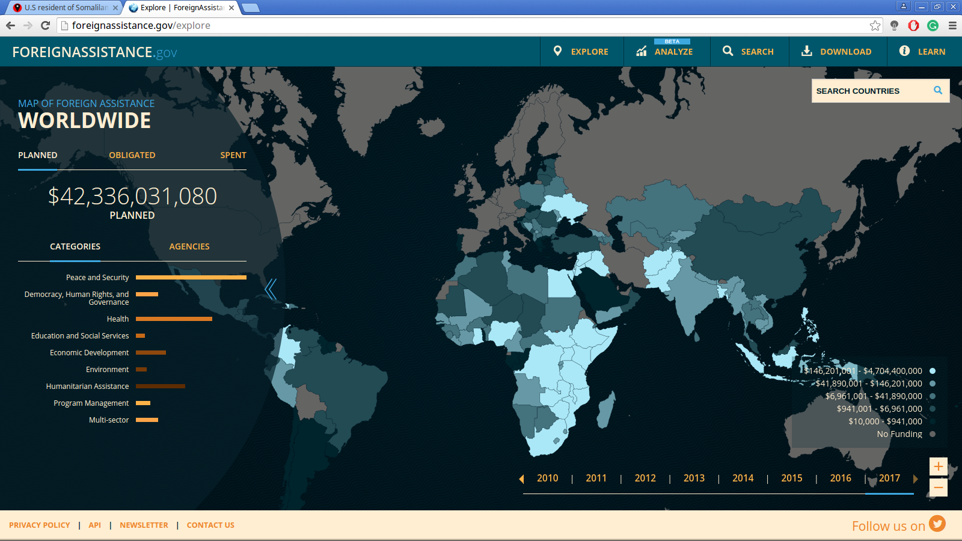Close the Explore ForeignAssistance tab
The height and width of the screenshot is (541, 962).
click(231, 8)
